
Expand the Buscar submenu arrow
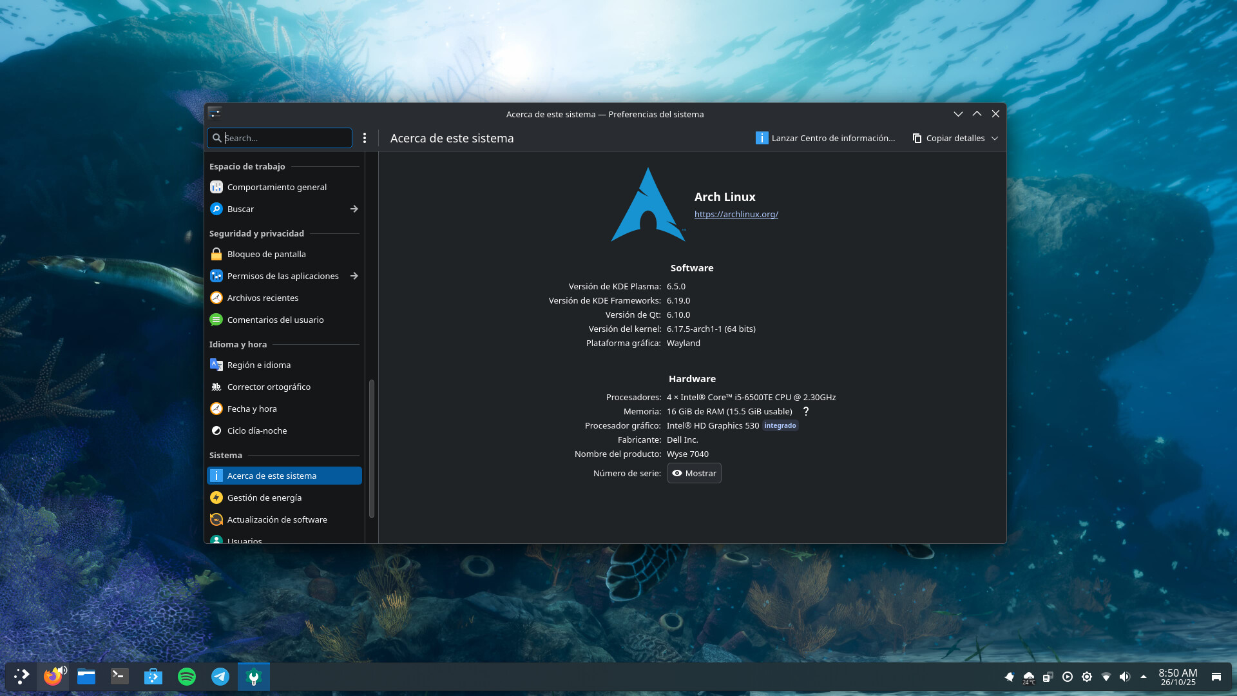tap(354, 209)
